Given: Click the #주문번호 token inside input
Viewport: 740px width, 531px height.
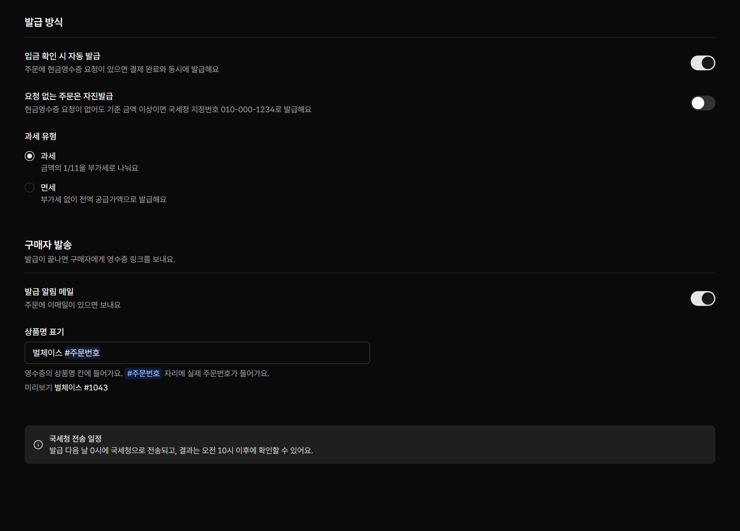Looking at the screenshot, I should pos(82,352).
